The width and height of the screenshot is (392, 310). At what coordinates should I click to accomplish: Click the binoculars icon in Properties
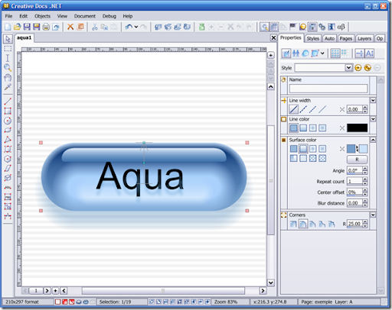[x=296, y=53]
